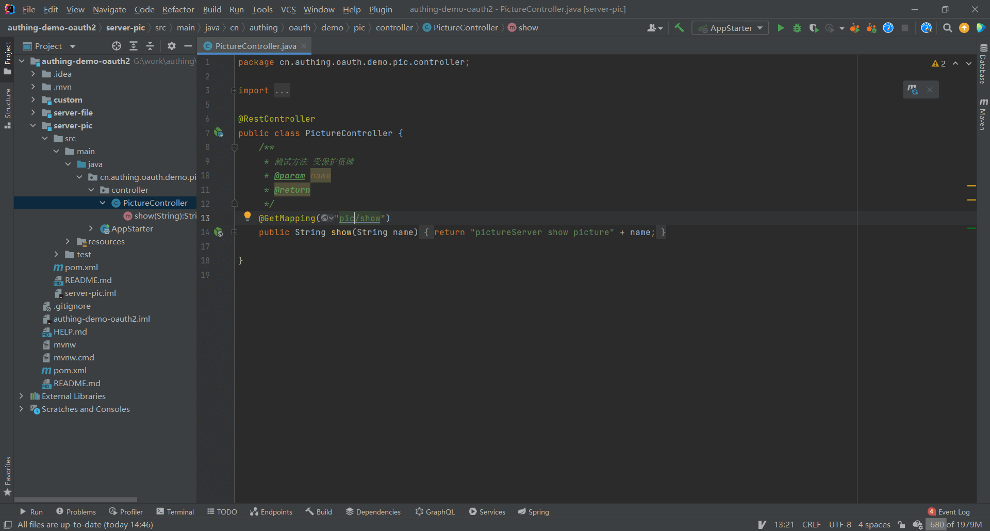Open Search Everywhere magnifier
This screenshot has width=990, height=531.
click(947, 28)
